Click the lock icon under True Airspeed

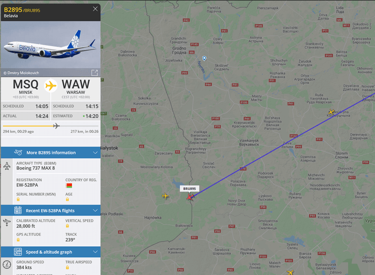pos(67,267)
